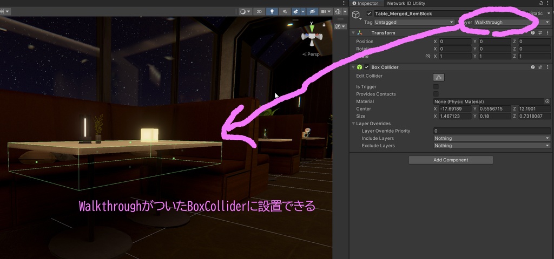Click Center Z value 12.1901
Viewport: 554px width, 259px height.
pos(535,109)
